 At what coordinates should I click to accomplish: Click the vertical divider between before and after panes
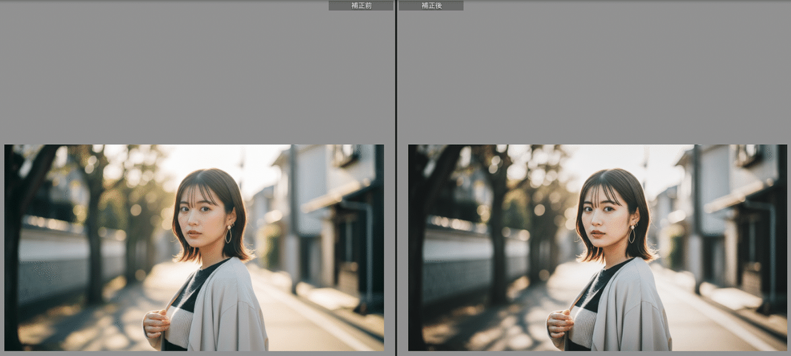395,178
